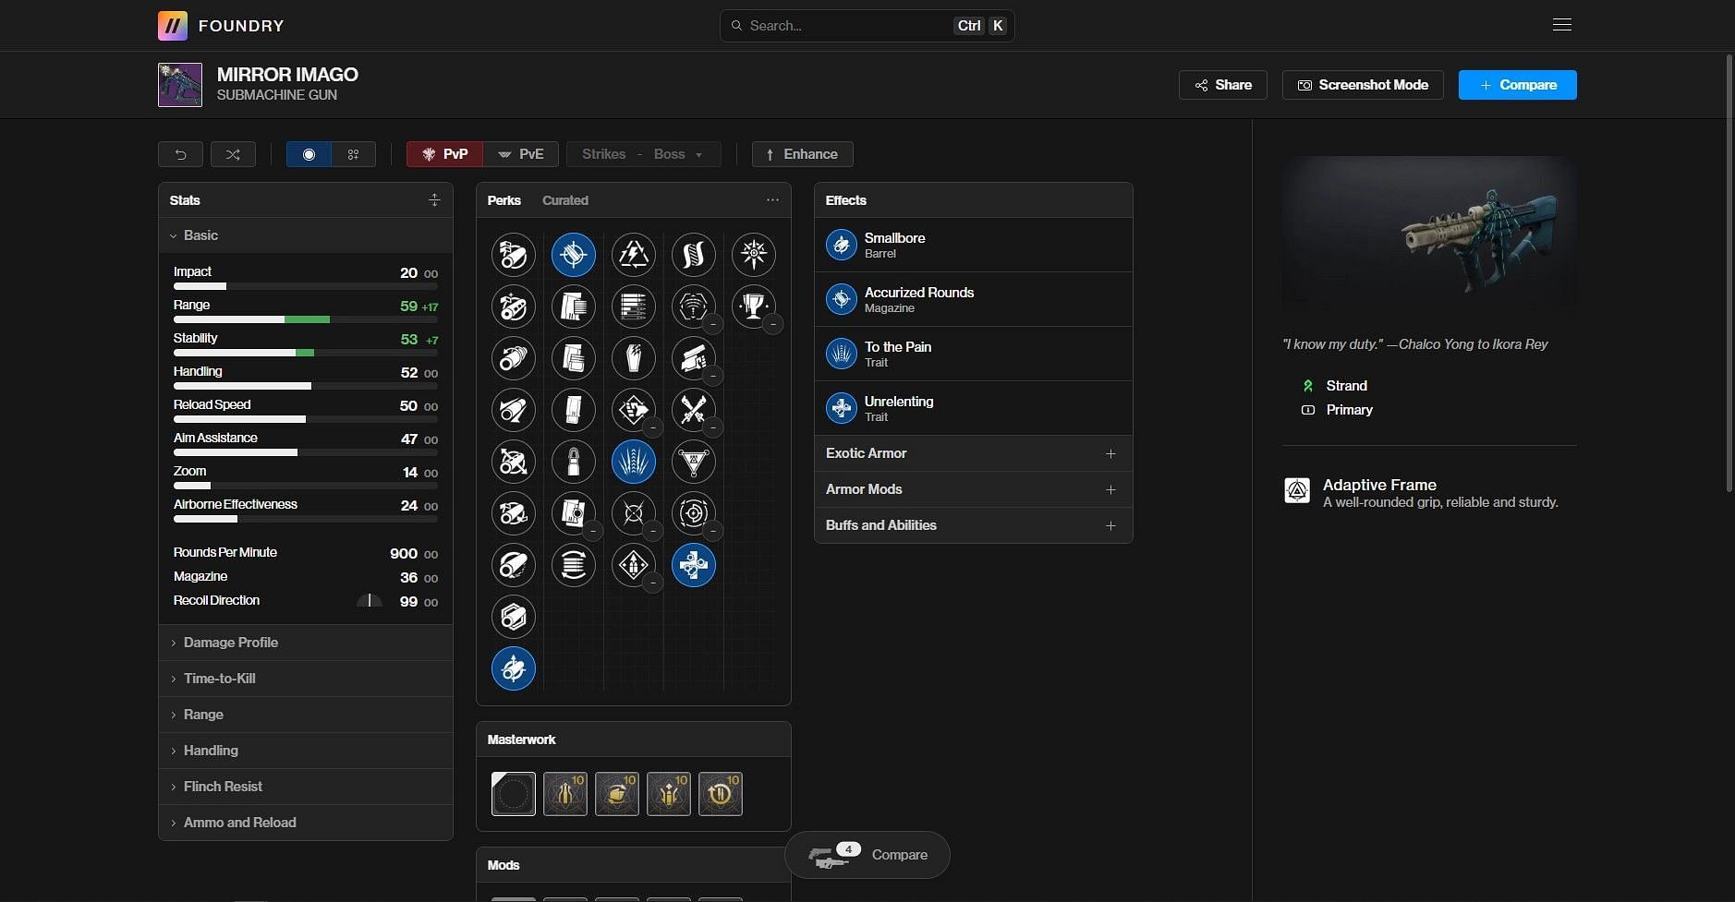Expand the Exotic Armor plus row
Screen dimensions: 1735x902
[x=973, y=453]
